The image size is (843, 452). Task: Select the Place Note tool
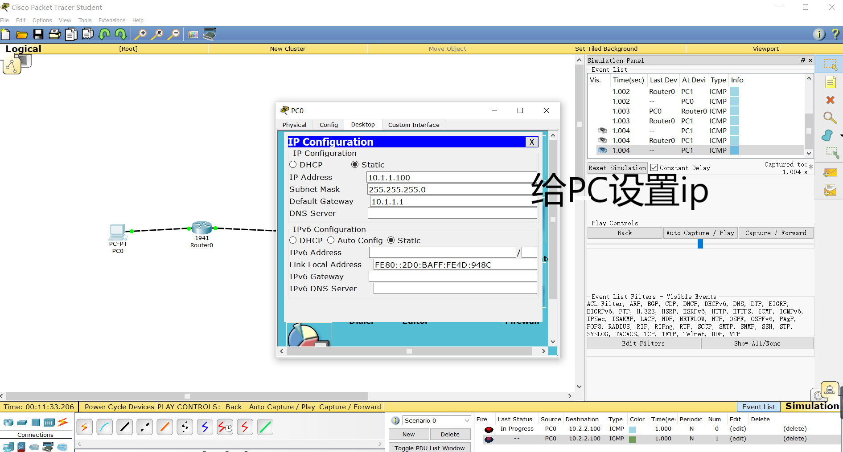(830, 82)
